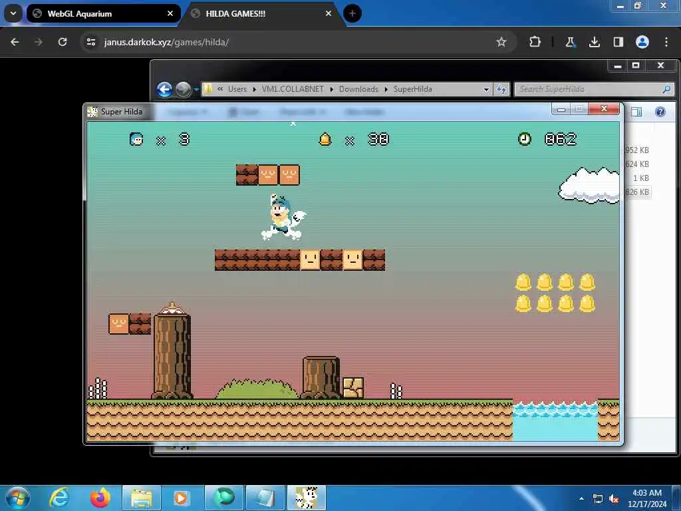
Task: View site information icon in address bar
Action: pos(90,42)
